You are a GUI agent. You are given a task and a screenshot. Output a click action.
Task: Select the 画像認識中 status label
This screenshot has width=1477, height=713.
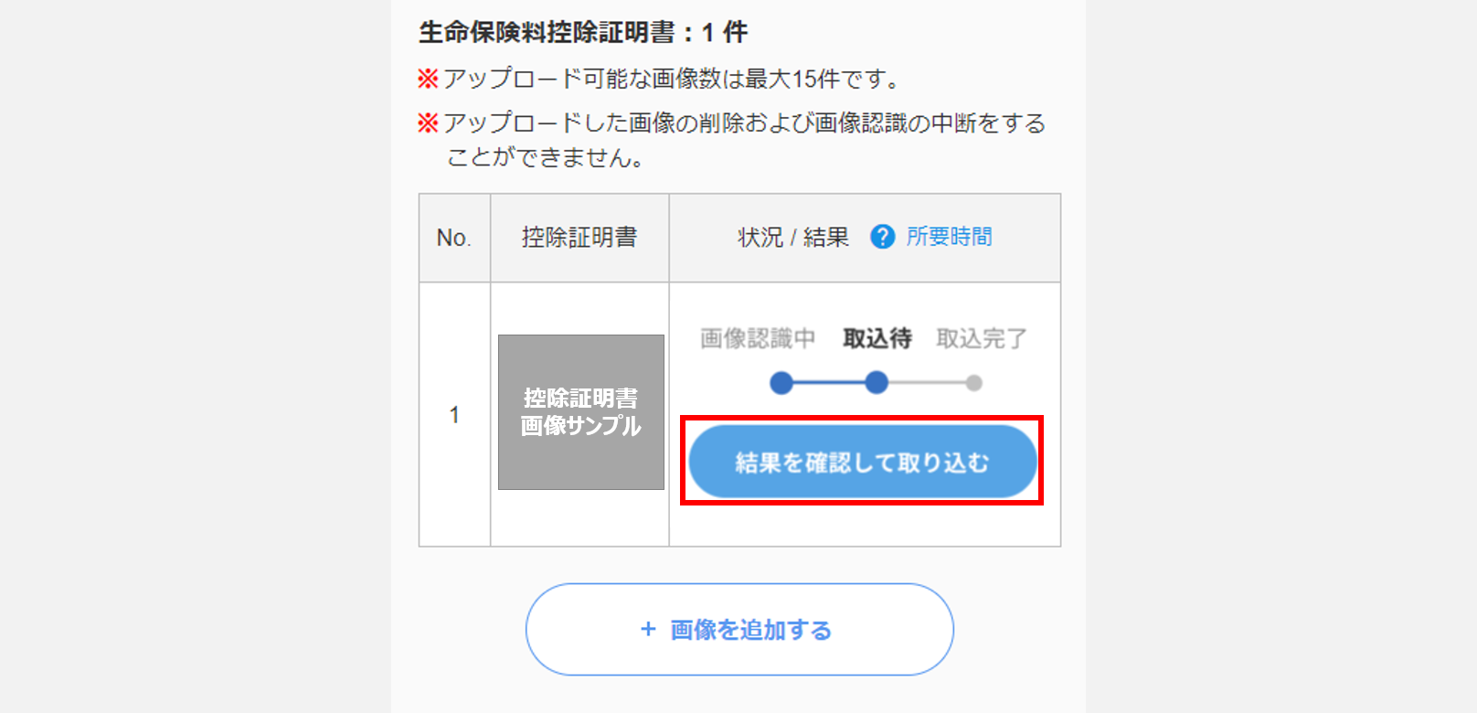pos(758,338)
